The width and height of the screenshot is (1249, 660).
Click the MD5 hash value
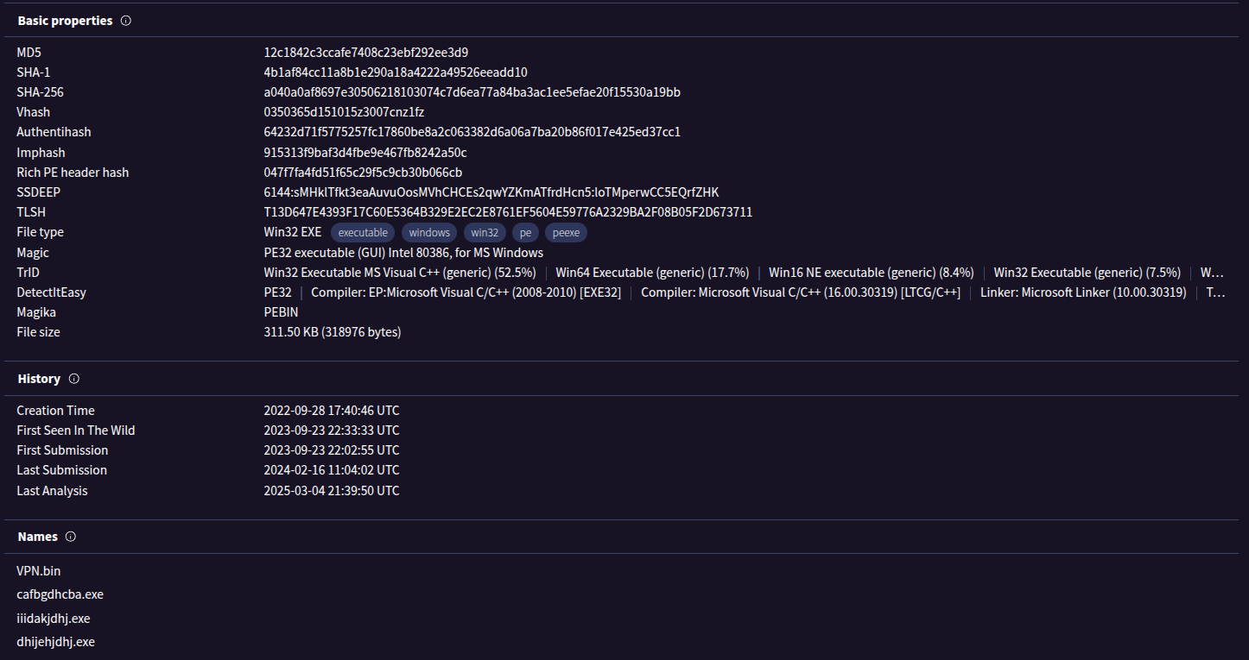[365, 53]
